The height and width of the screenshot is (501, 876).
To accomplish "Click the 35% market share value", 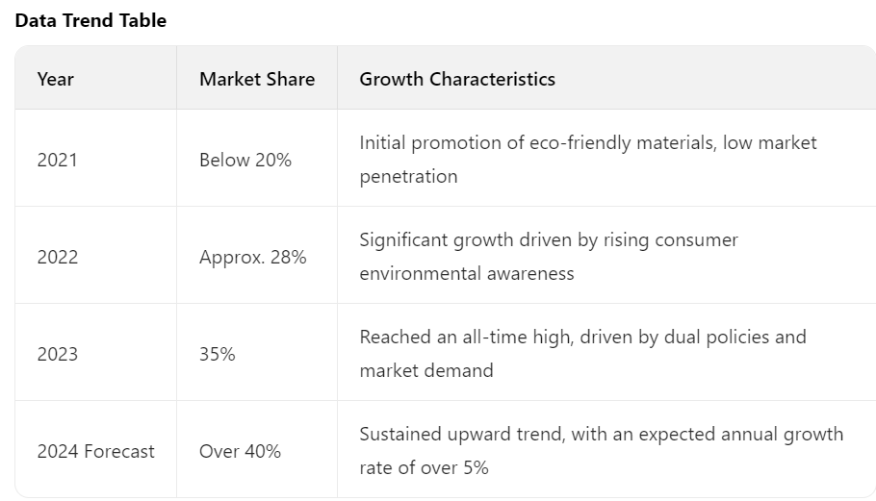I will pyautogui.click(x=218, y=354).
